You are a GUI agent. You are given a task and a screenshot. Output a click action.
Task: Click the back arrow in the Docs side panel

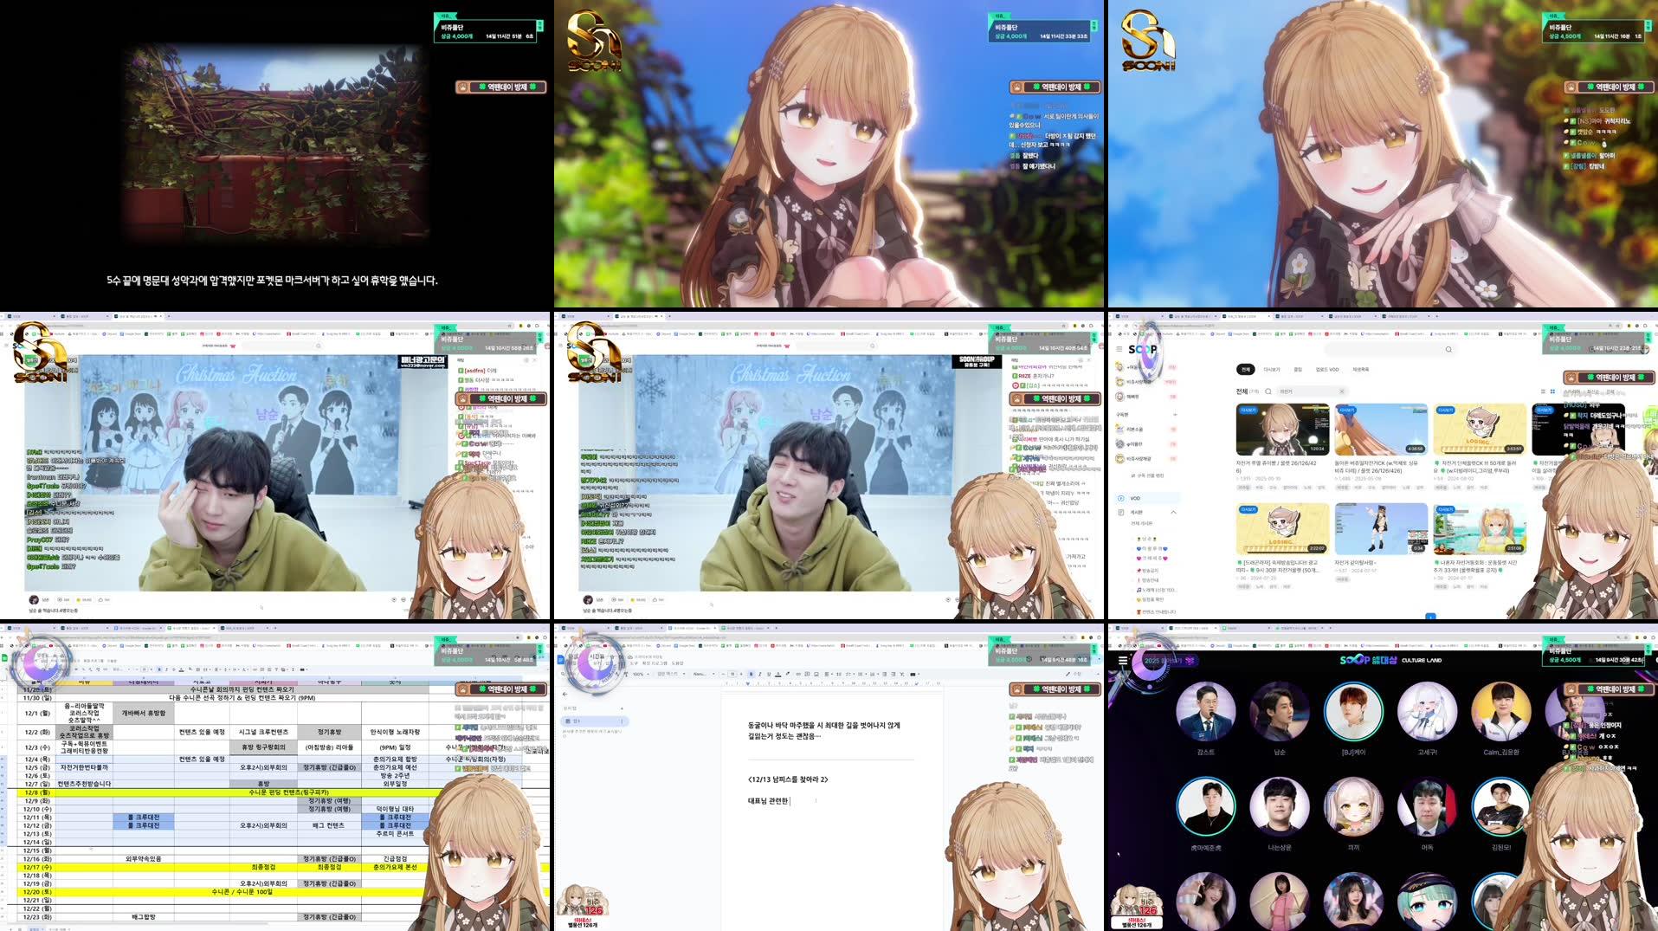point(564,694)
